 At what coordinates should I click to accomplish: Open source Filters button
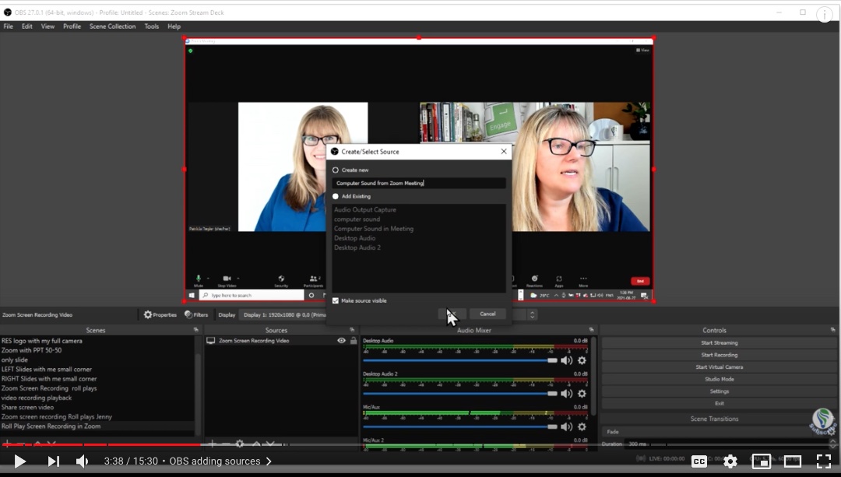196,314
